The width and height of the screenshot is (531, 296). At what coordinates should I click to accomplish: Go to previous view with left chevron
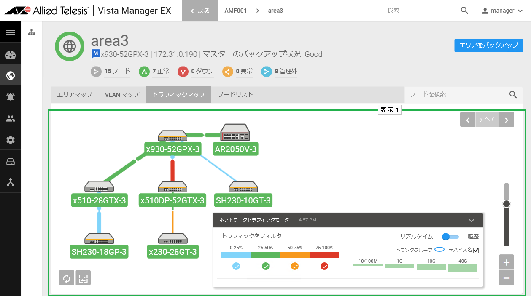(468, 120)
